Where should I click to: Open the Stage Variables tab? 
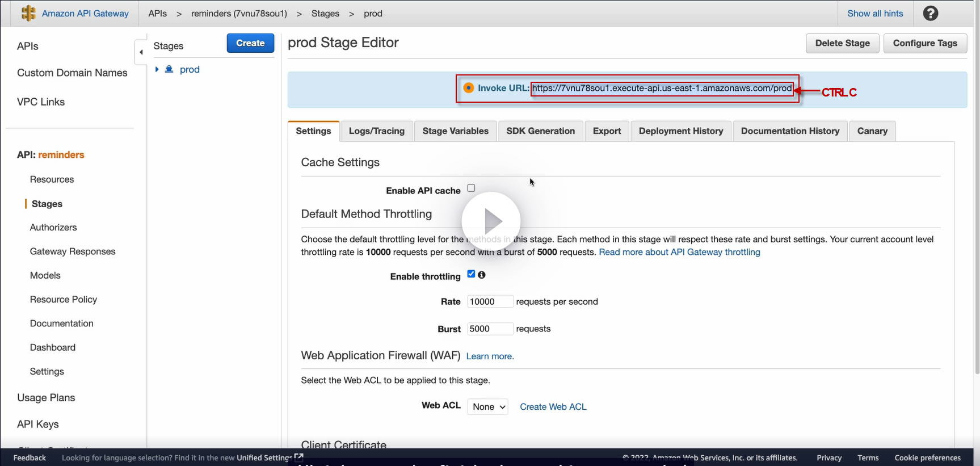(x=455, y=131)
